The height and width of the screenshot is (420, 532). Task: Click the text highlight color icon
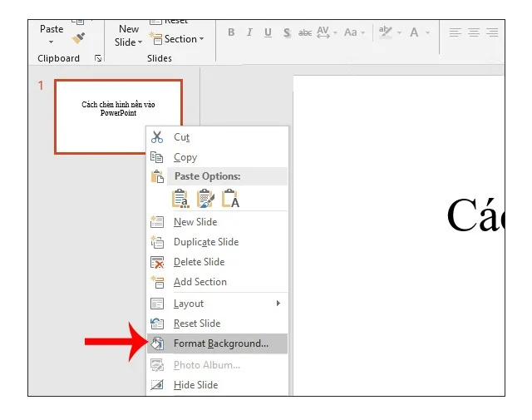pyautogui.click(x=386, y=32)
